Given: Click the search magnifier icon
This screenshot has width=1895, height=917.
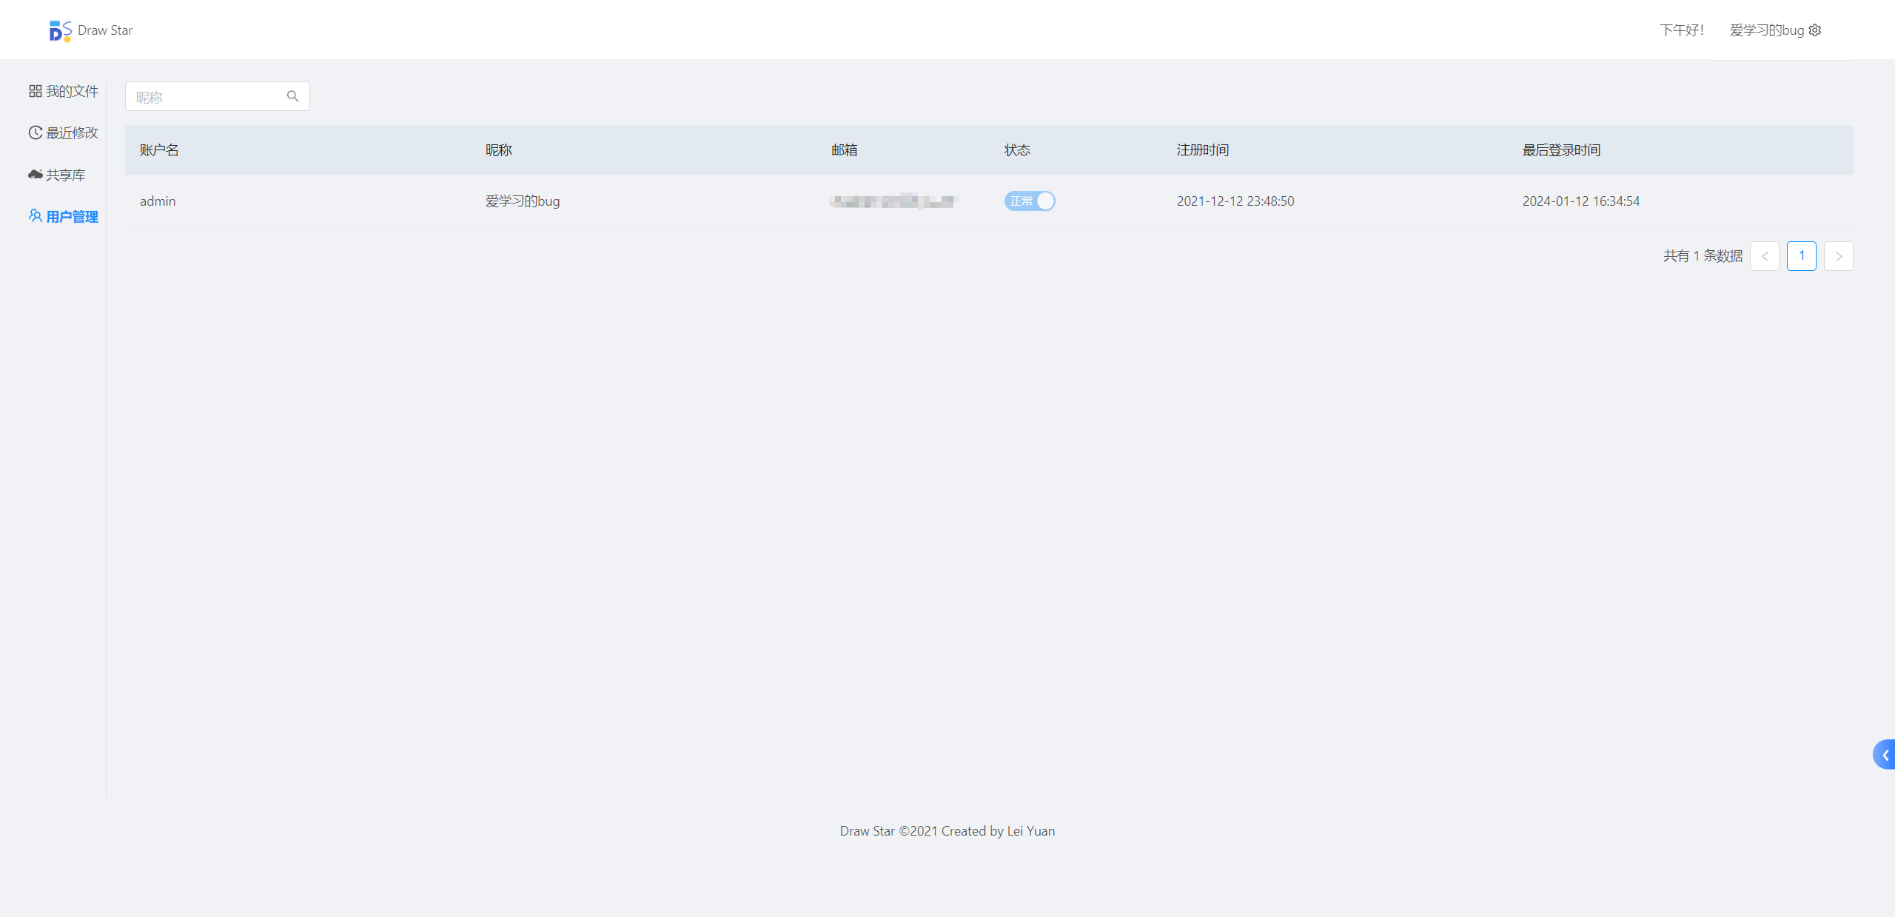Looking at the screenshot, I should tap(292, 96).
